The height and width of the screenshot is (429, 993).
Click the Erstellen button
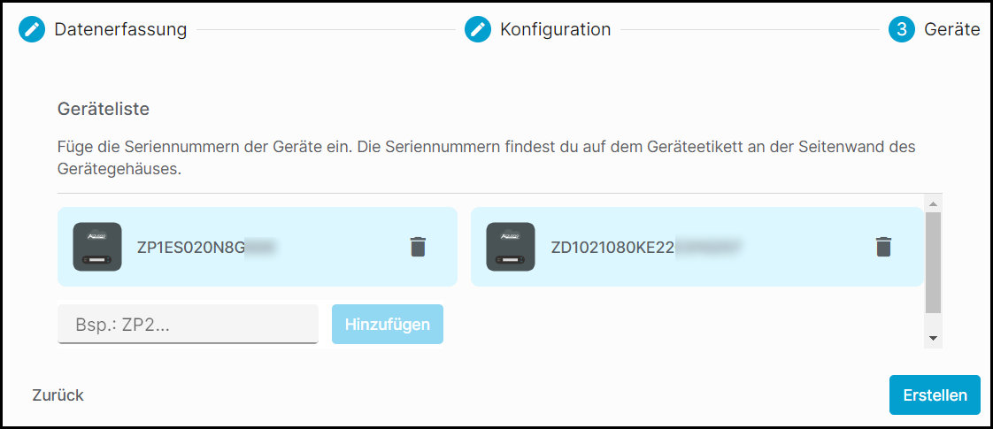tap(935, 395)
